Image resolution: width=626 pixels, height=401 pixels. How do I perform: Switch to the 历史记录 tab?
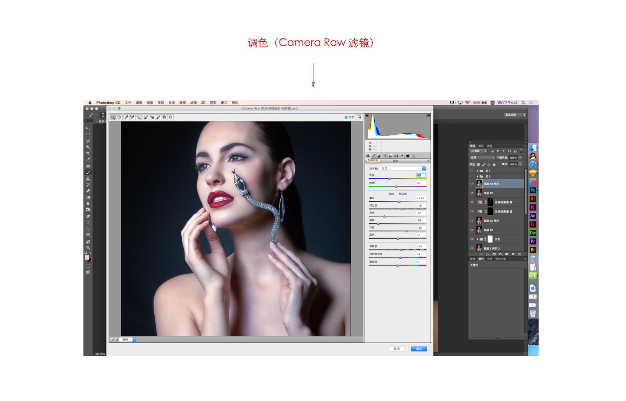(x=500, y=259)
